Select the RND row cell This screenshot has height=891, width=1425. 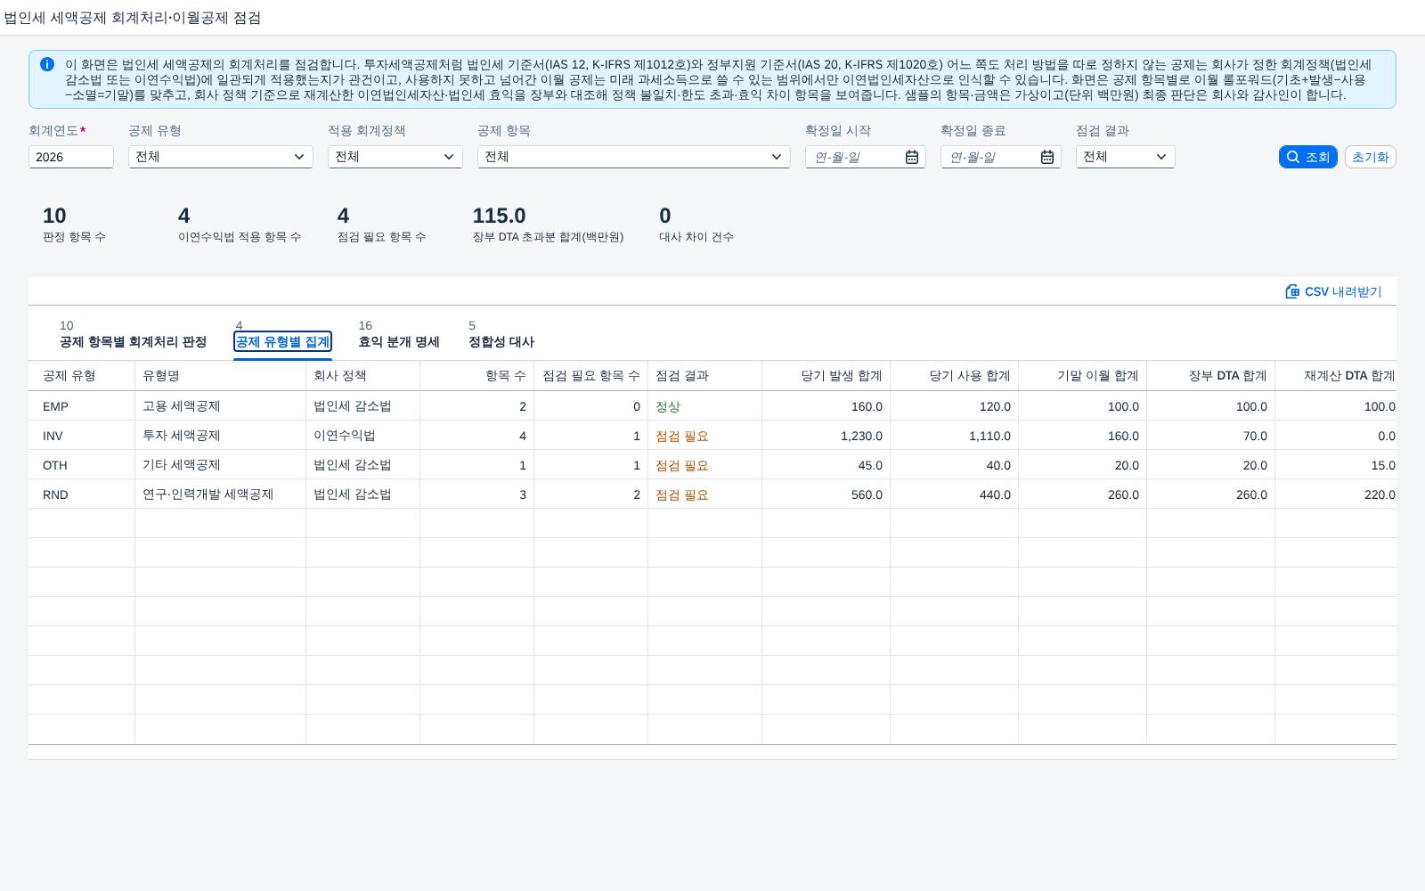coord(81,495)
